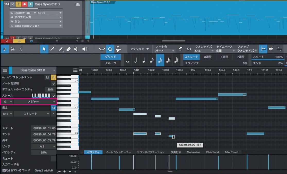Toggle the quantize Q button in toolbar
This screenshot has width=287, height=174.
pyautogui.click(x=110, y=49)
